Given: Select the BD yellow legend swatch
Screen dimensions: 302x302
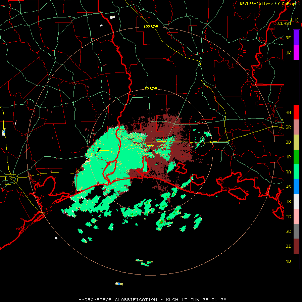Looking at the screenshot, I should [x=296, y=142].
